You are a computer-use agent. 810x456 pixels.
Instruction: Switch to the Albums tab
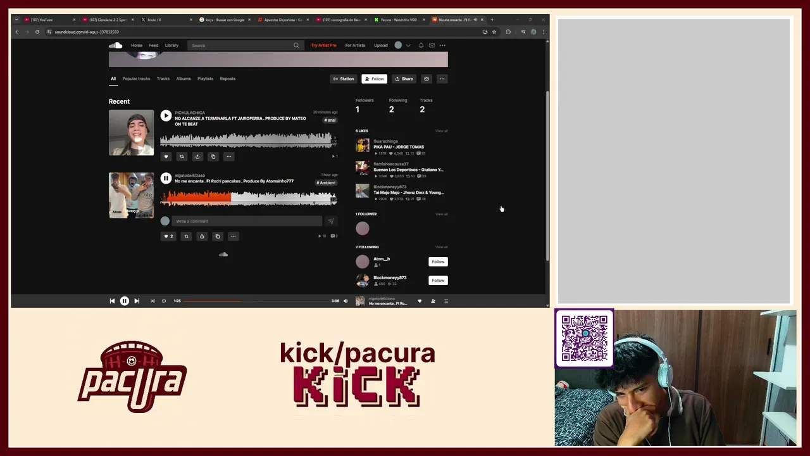tap(184, 79)
